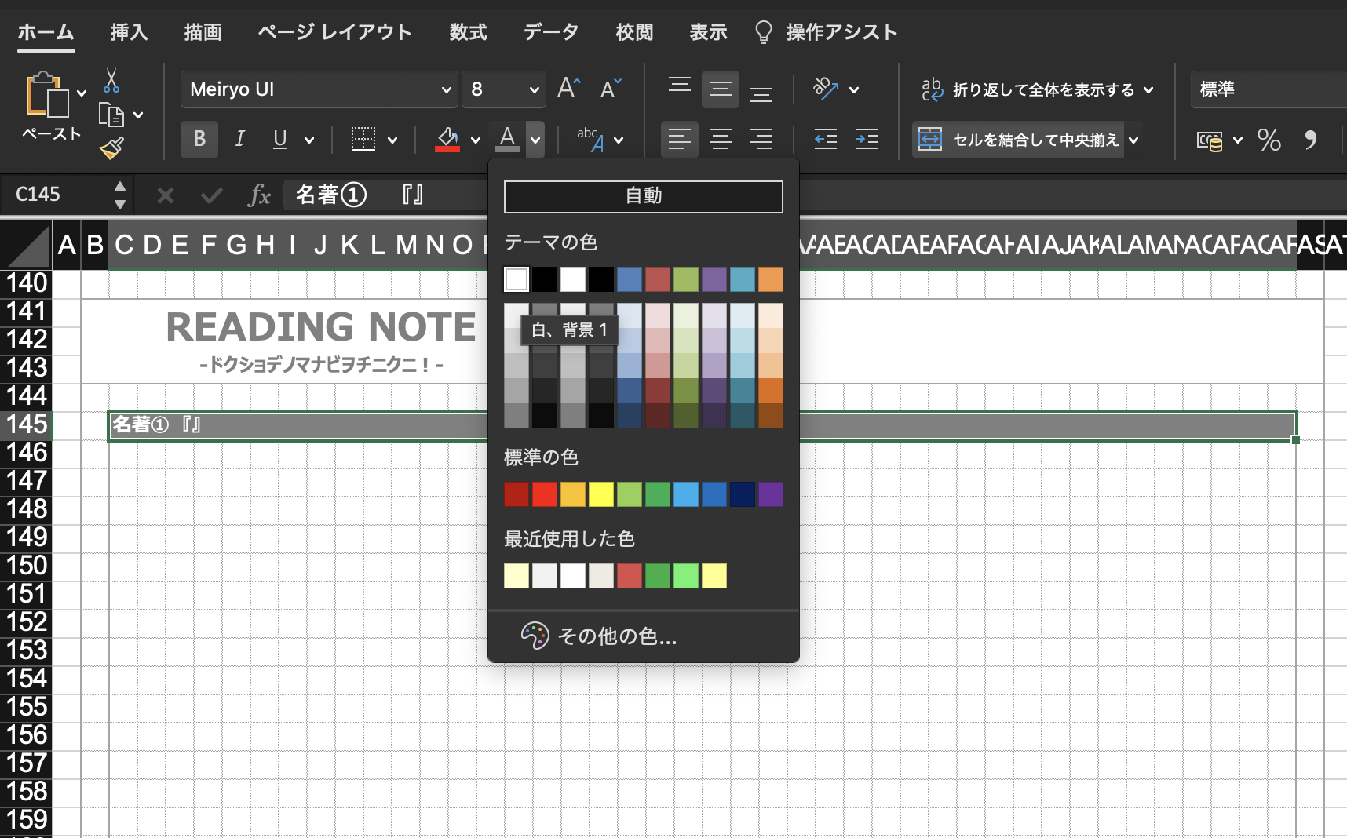1347x838 pixels.
Task: Click the decrease font size icon
Action: pos(610,89)
